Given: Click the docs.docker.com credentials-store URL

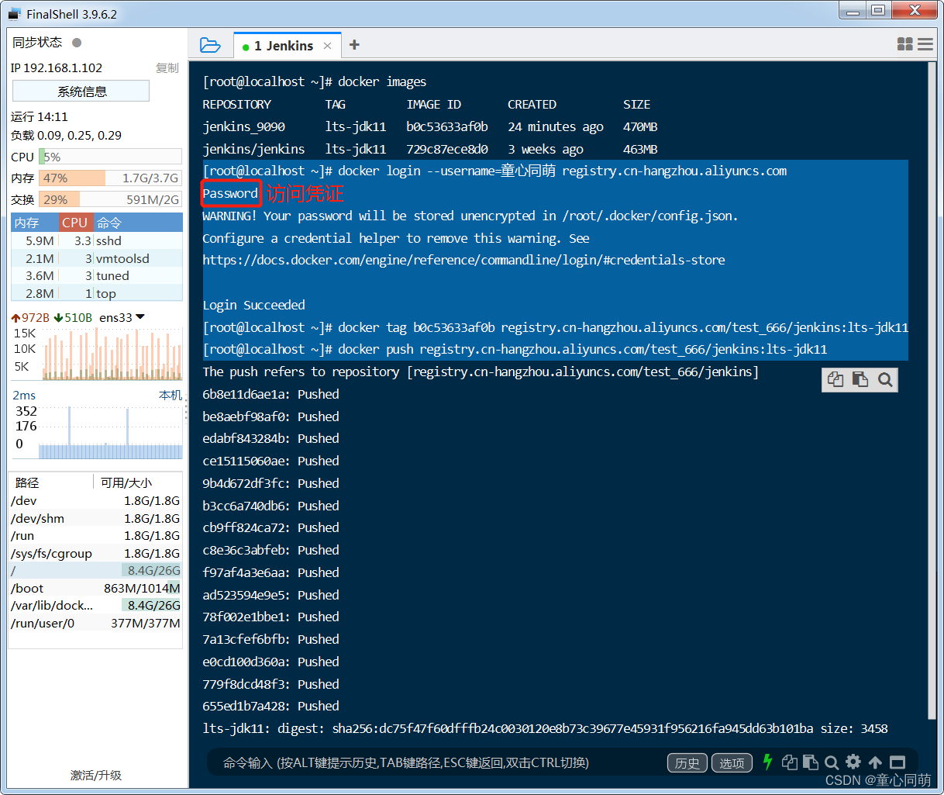Looking at the screenshot, I should [x=463, y=260].
